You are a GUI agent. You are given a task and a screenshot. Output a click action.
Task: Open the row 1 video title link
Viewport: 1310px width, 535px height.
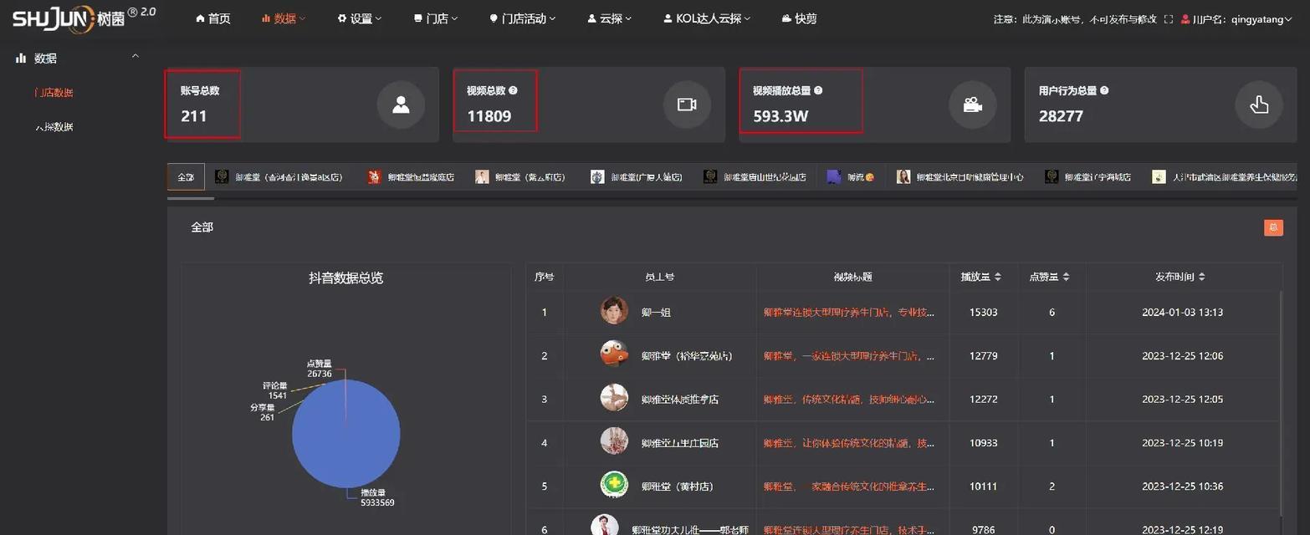[x=849, y=312]
